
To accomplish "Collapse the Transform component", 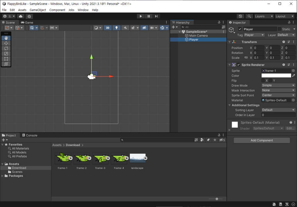I will pyautogui.click(x=230, y=42).
